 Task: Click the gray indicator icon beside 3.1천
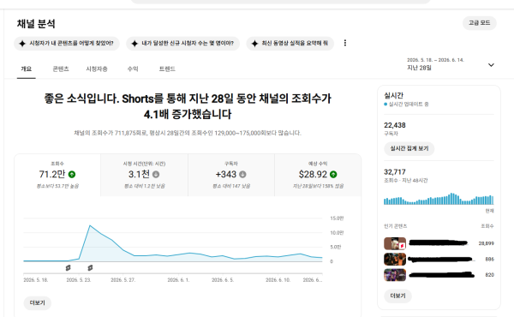[x=156, y=175]
